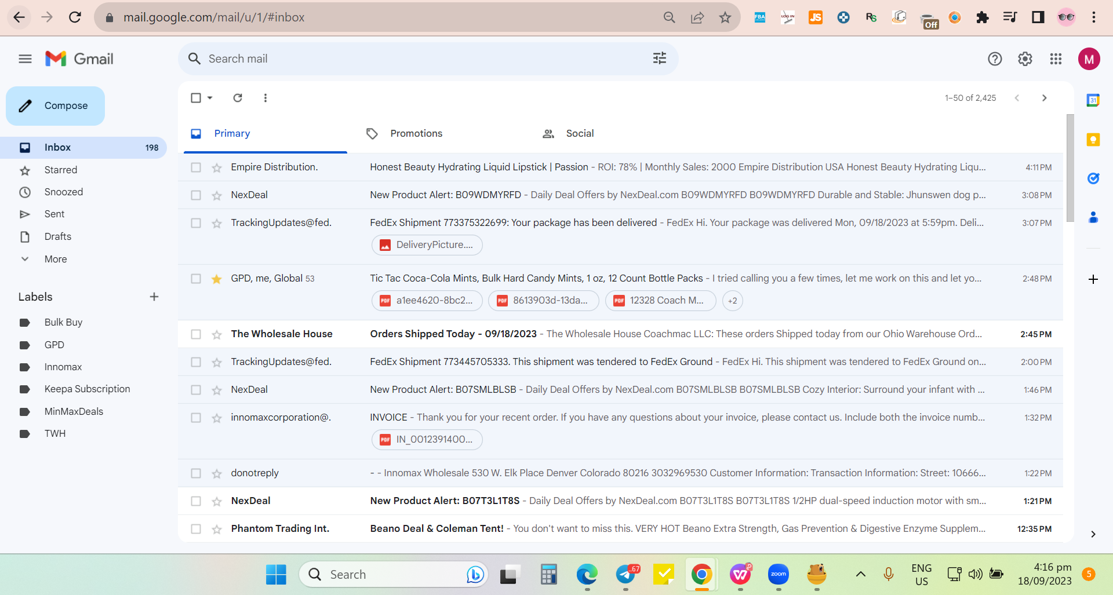Open Calculator from the taskbar
Viewport: 1113px width, 595px height.
548,574
